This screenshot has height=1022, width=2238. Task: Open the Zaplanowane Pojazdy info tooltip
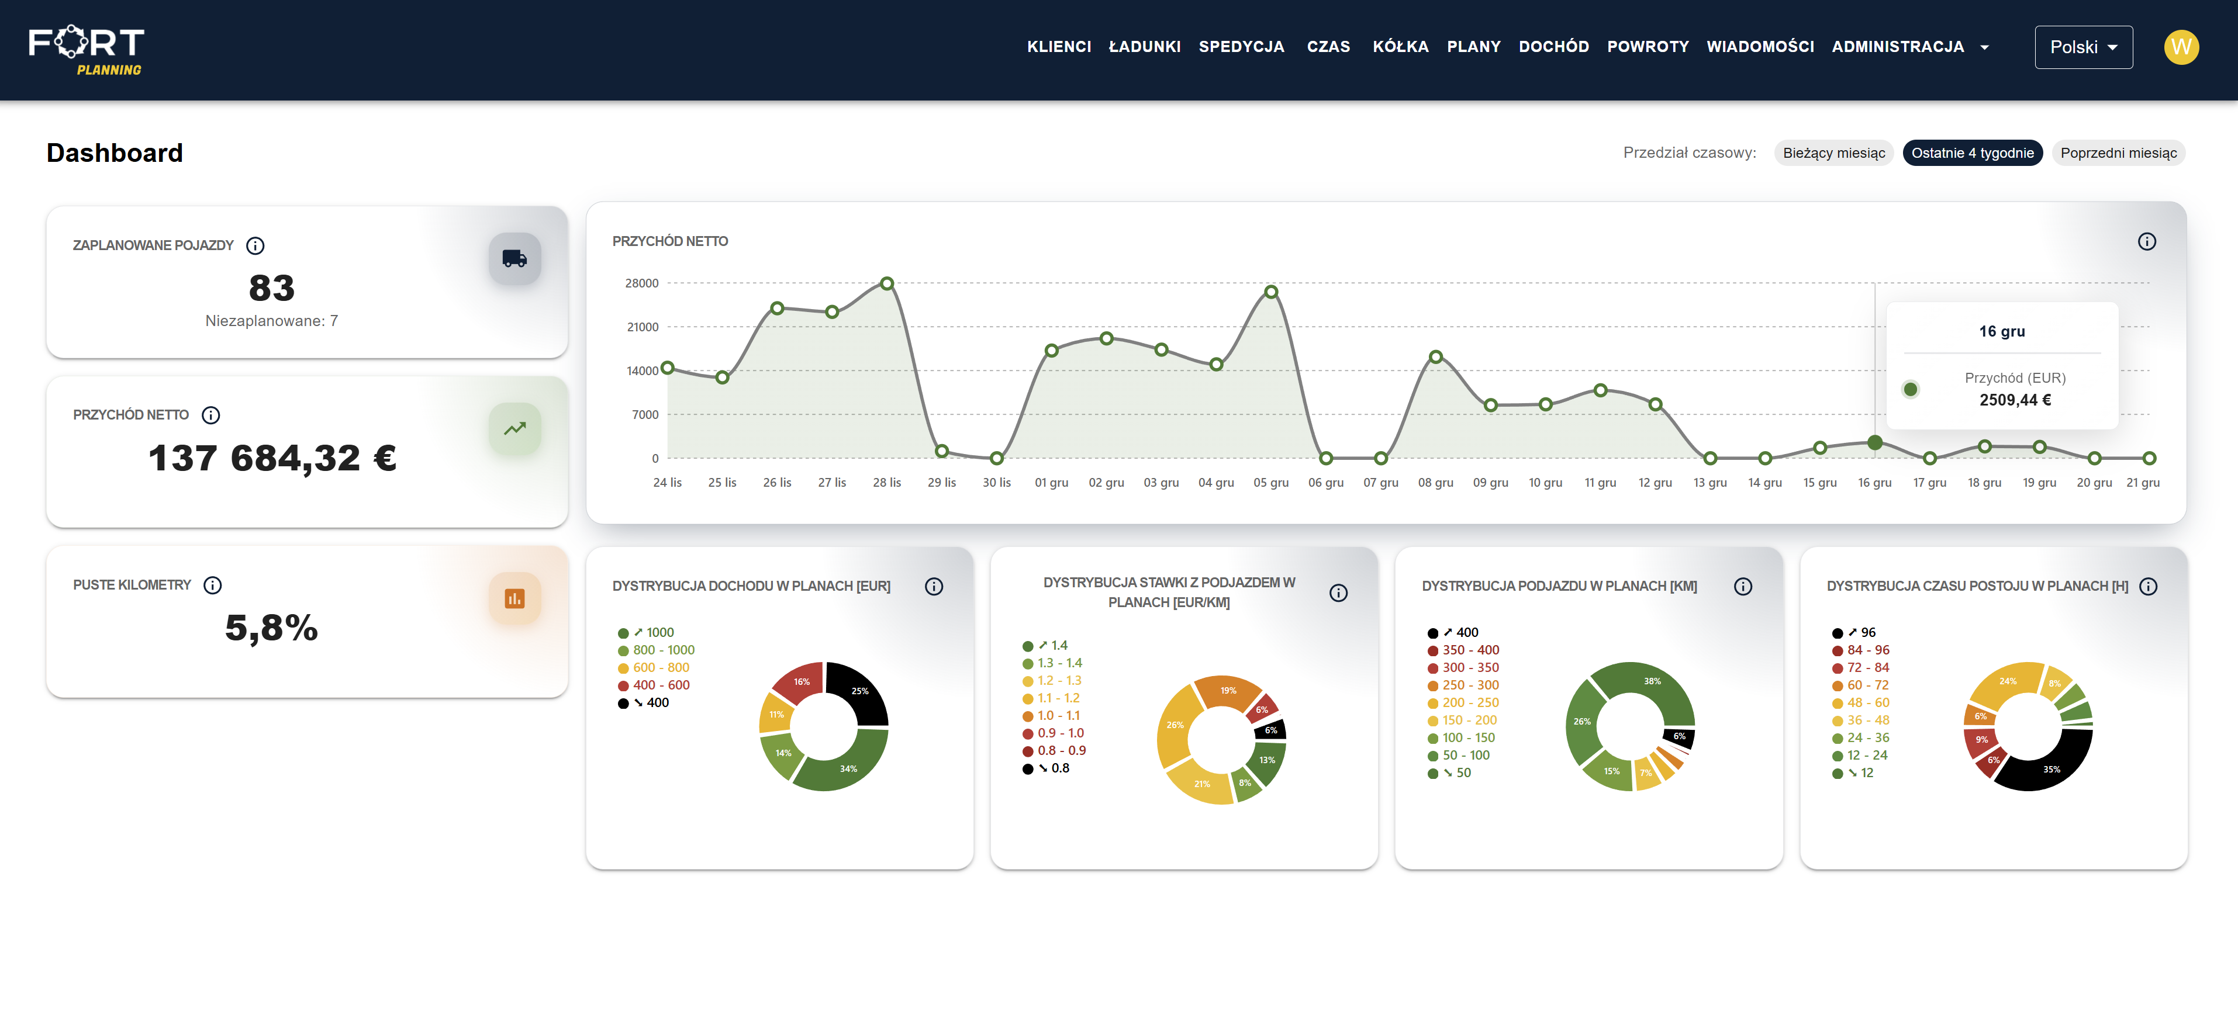(254, 245)
